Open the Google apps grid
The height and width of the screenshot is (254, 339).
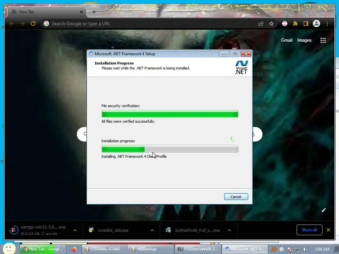pos(323,40)
